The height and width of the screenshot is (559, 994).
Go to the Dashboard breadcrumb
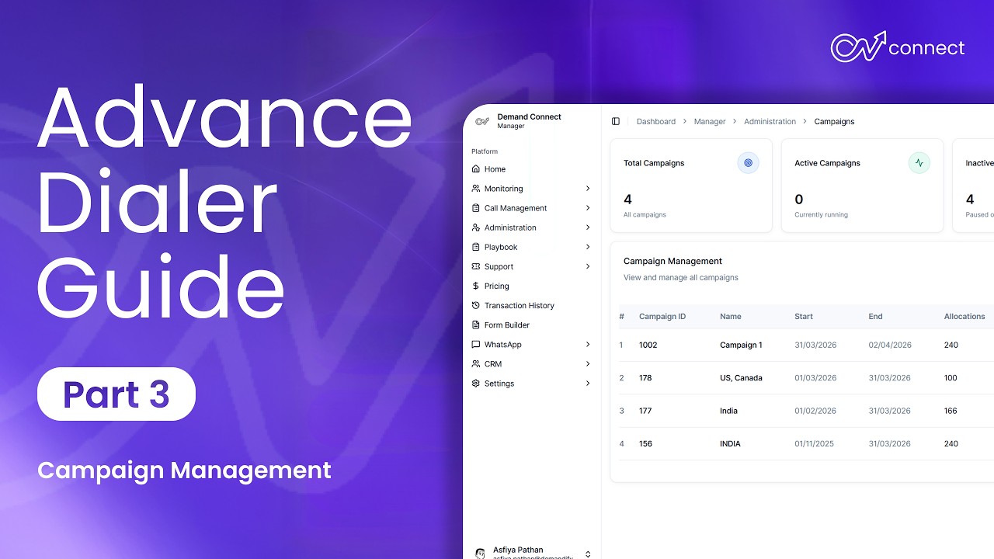(x=656, y=121)
